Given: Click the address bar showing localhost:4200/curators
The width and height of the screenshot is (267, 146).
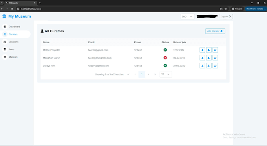Looking at the screenshot, I should point(117,9).
